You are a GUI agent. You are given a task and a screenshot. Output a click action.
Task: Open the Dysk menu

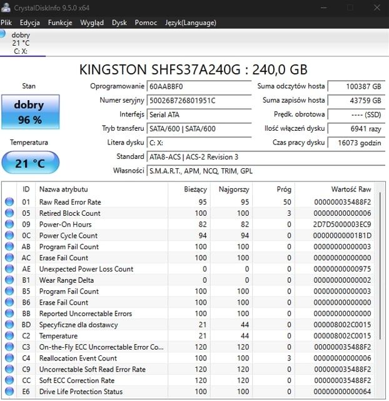(x=119, y=23)
